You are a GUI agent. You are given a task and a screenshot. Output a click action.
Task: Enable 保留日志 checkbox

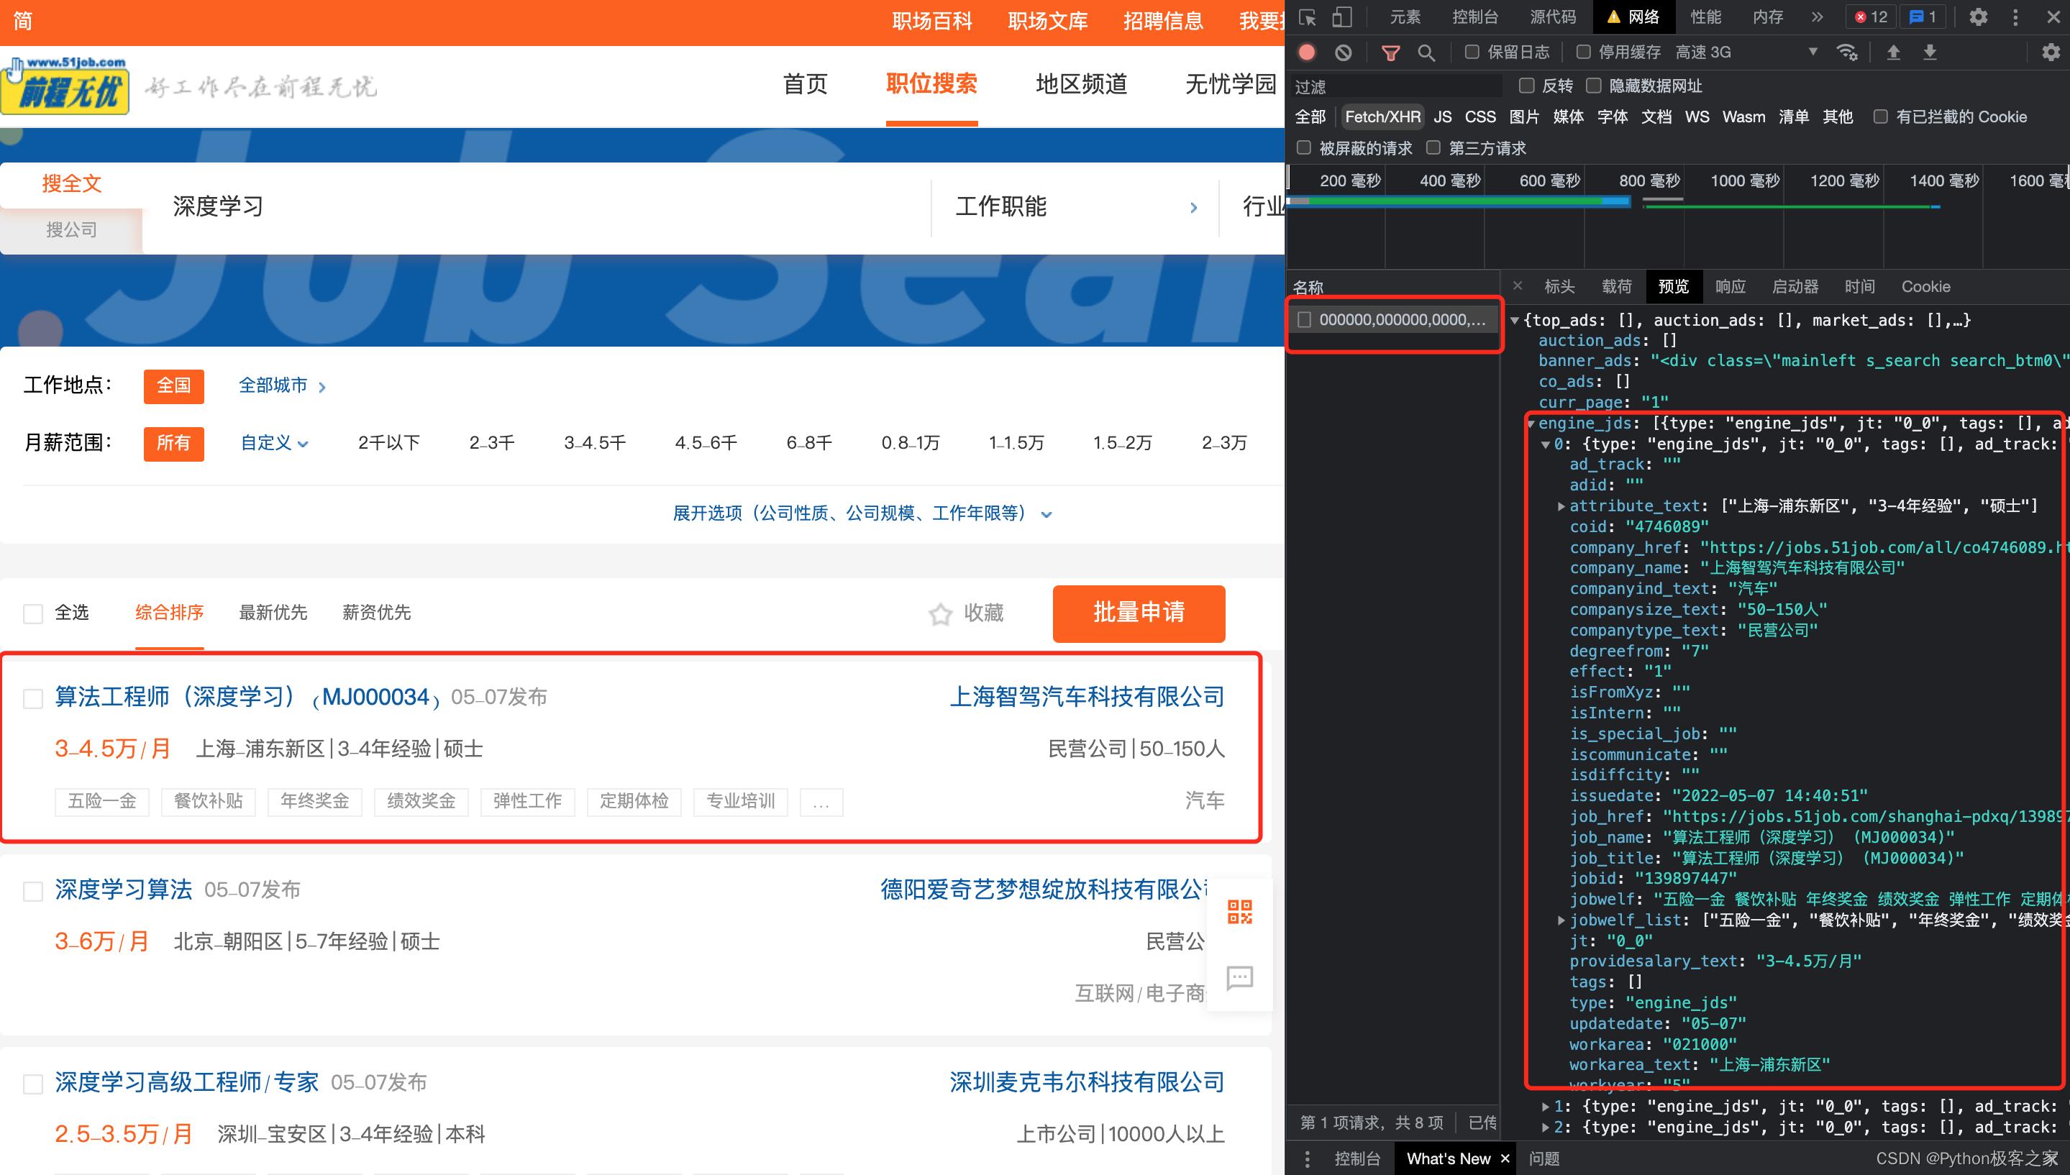(1472, 52)
